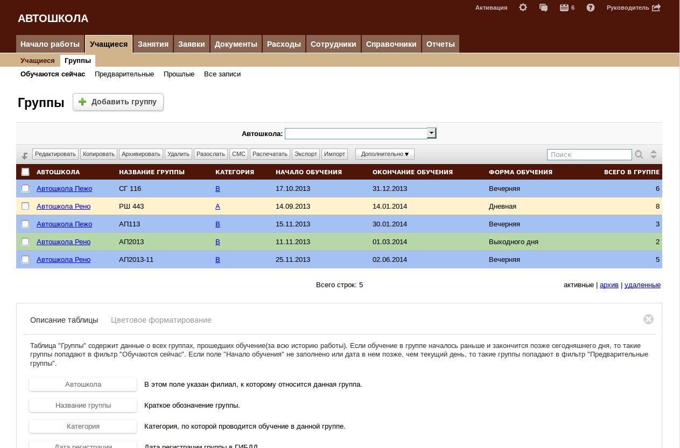Click the calendar icon with counter 6

(564, 8)
